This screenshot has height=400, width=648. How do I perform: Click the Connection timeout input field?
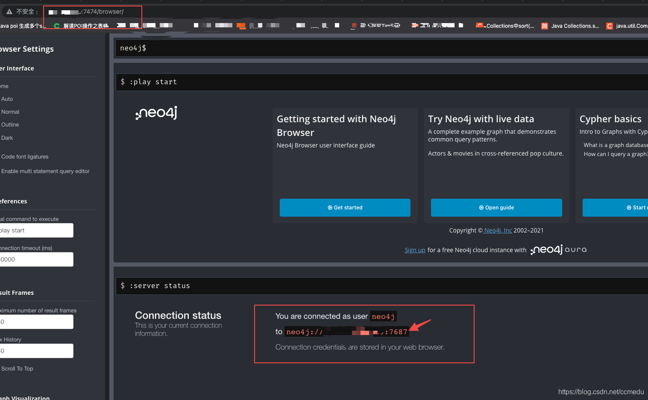pyautogui.click(x=36, y=259)
